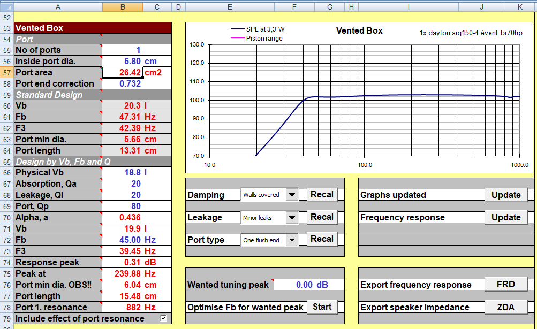Open the Damping dropdown list
537x329 pixels.
(292, 195)
